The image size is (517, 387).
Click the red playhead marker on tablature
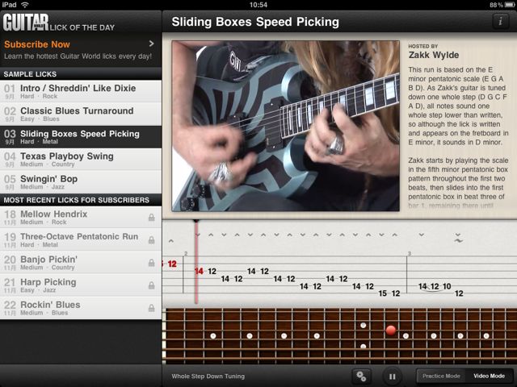tap(196, 261)
